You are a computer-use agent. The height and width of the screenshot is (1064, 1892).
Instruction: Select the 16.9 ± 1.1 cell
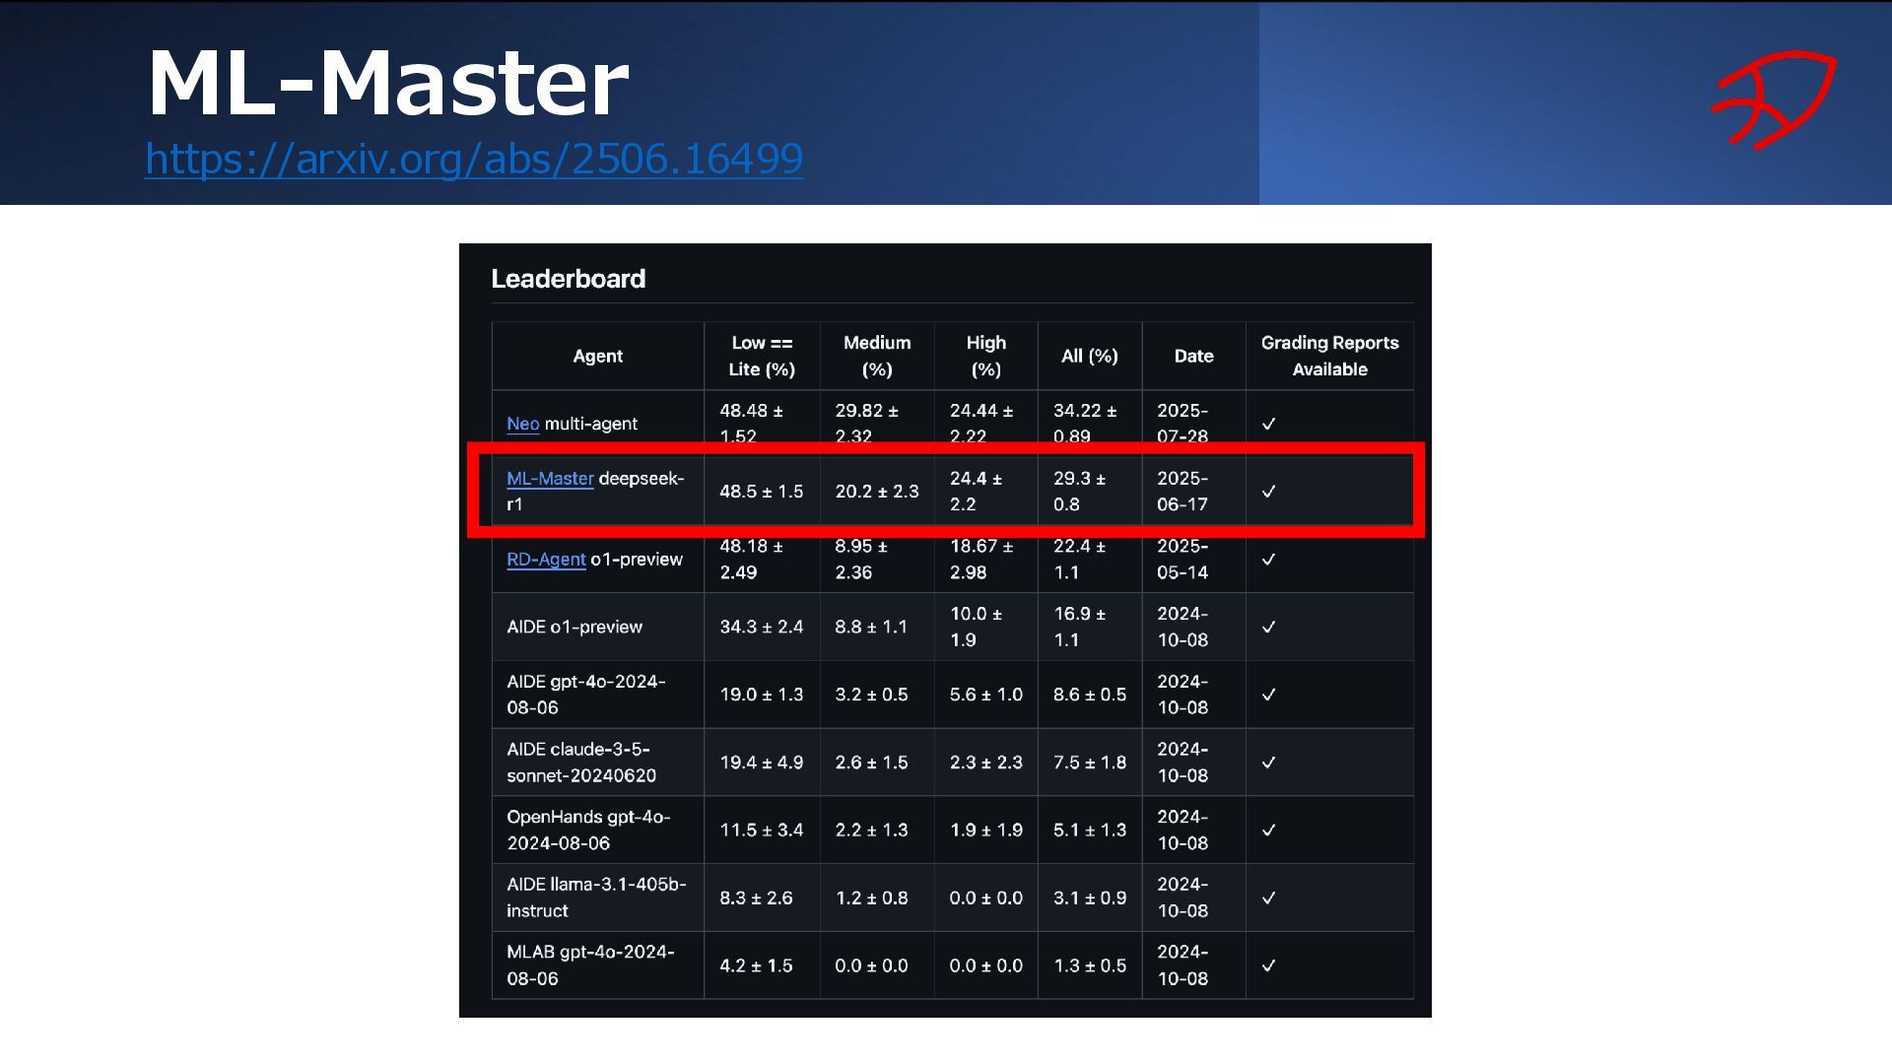[x=1090, y=627]
